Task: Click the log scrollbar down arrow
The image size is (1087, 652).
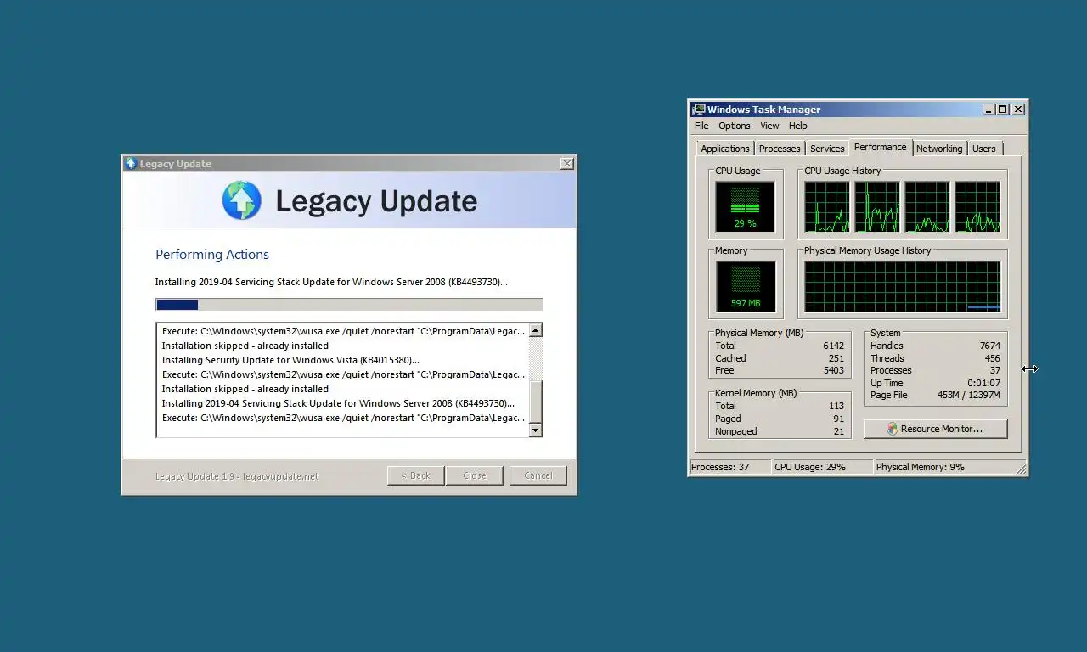Action: pyautogui.click(x=536, y=430)
